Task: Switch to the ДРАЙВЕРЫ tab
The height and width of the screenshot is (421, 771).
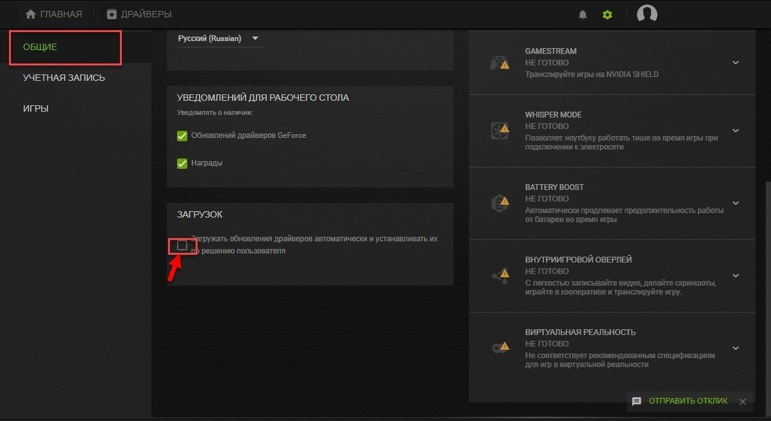Action: (139, 14)
